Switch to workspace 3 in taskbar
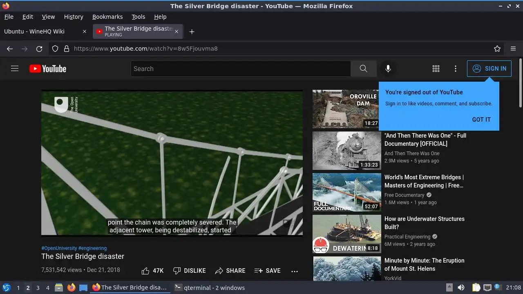The height and width of the screenshot is (294, 523). (38, 287)
